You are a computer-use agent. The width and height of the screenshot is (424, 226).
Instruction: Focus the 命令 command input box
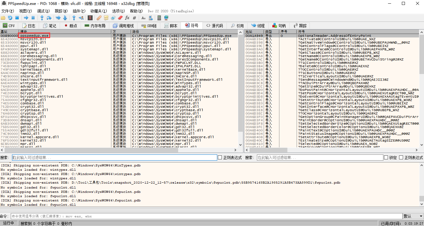click(x=206, y=216)
